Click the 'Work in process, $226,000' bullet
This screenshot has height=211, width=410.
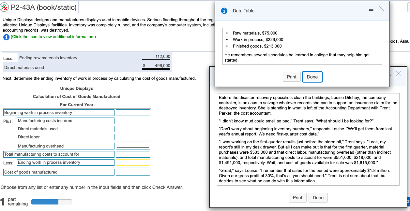coord(258,40)
